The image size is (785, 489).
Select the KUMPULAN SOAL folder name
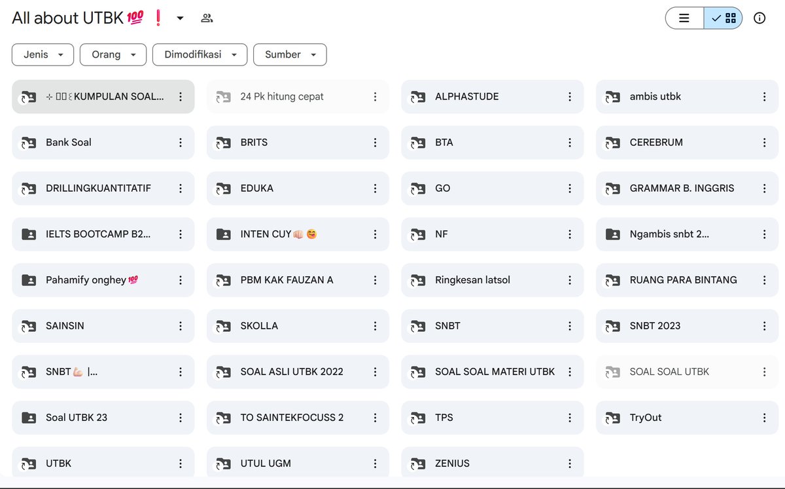click(105, 97)
